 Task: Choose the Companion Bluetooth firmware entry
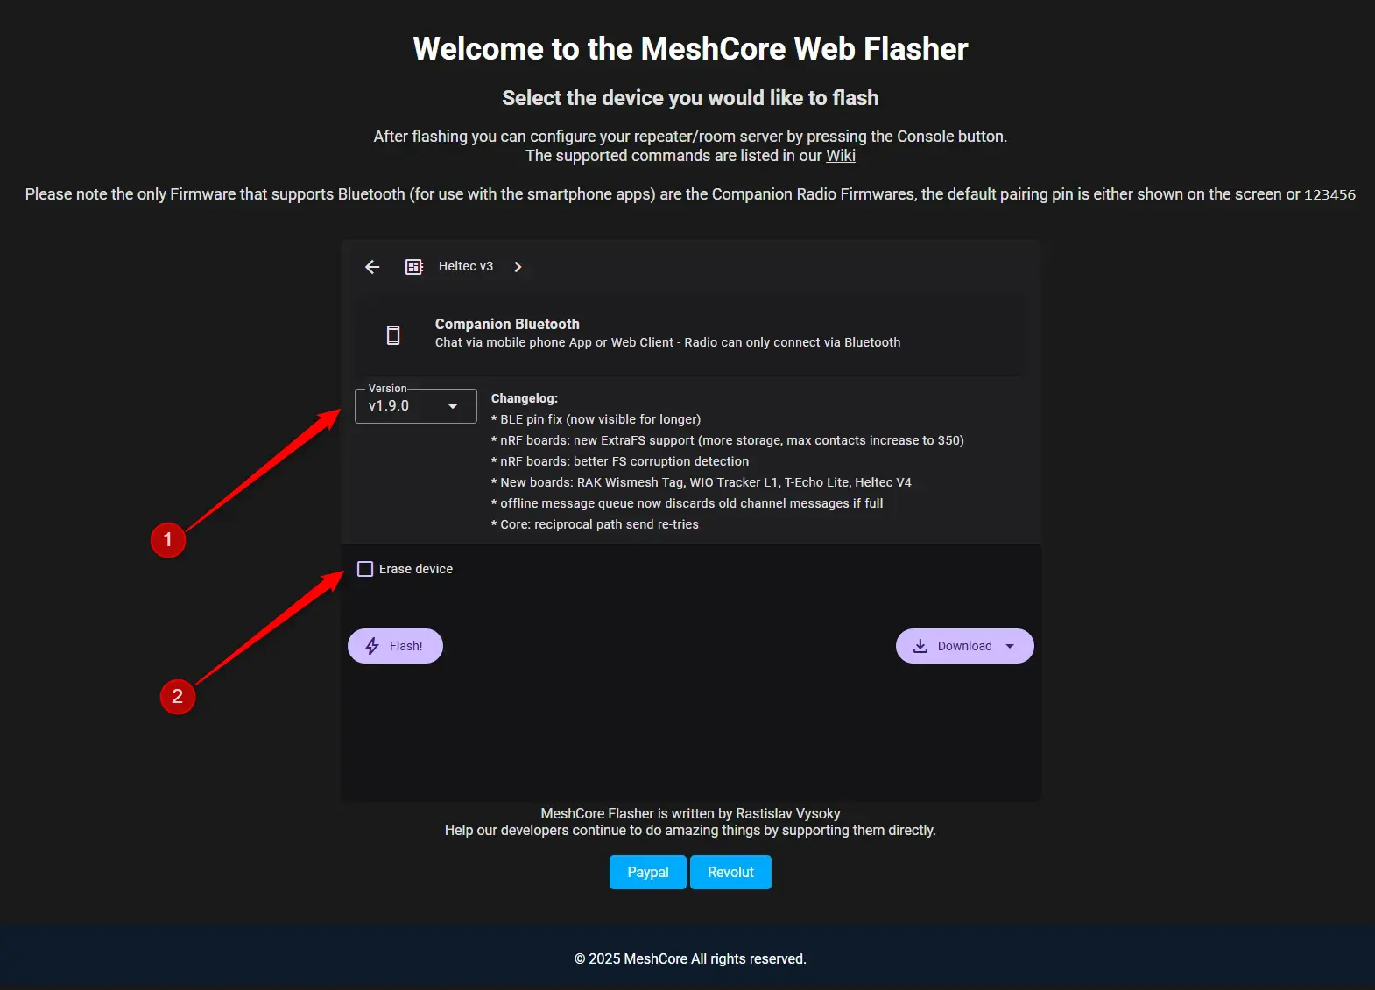690,334
